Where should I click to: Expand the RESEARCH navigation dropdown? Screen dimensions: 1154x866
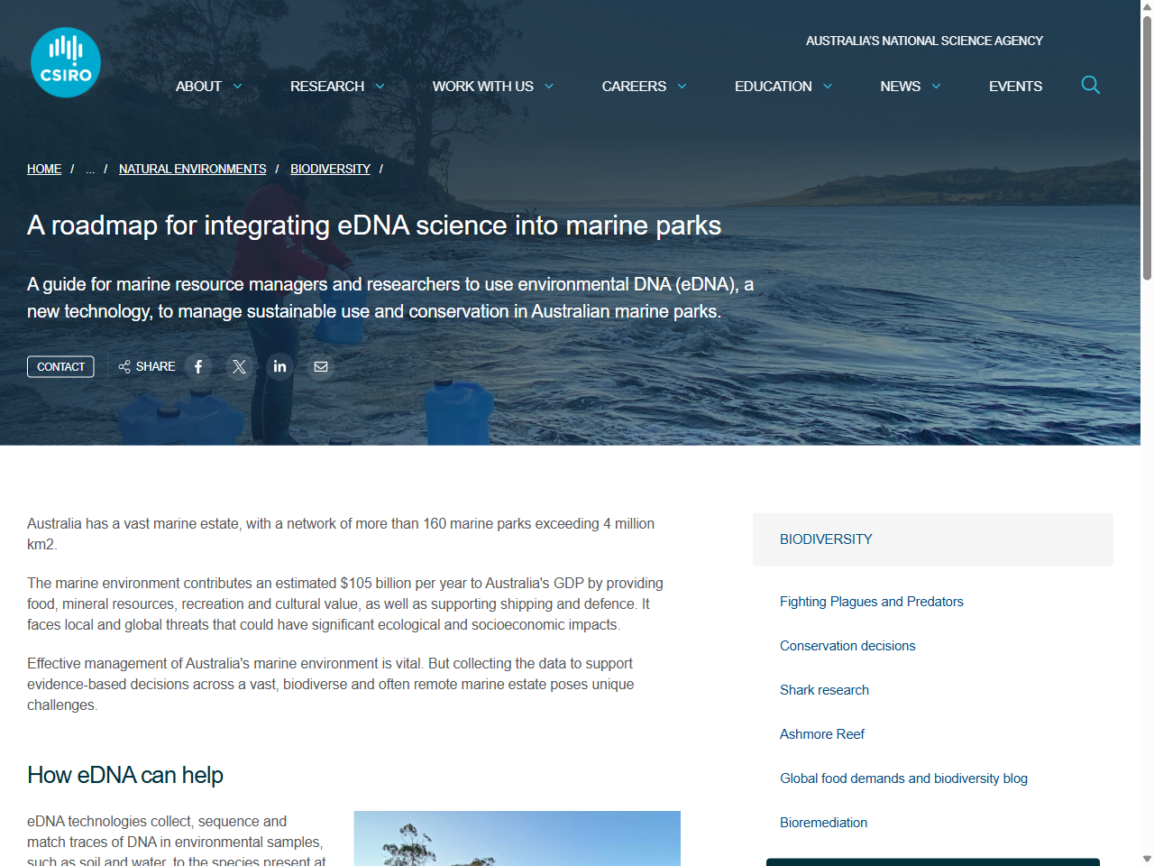(x=336, y=86)
